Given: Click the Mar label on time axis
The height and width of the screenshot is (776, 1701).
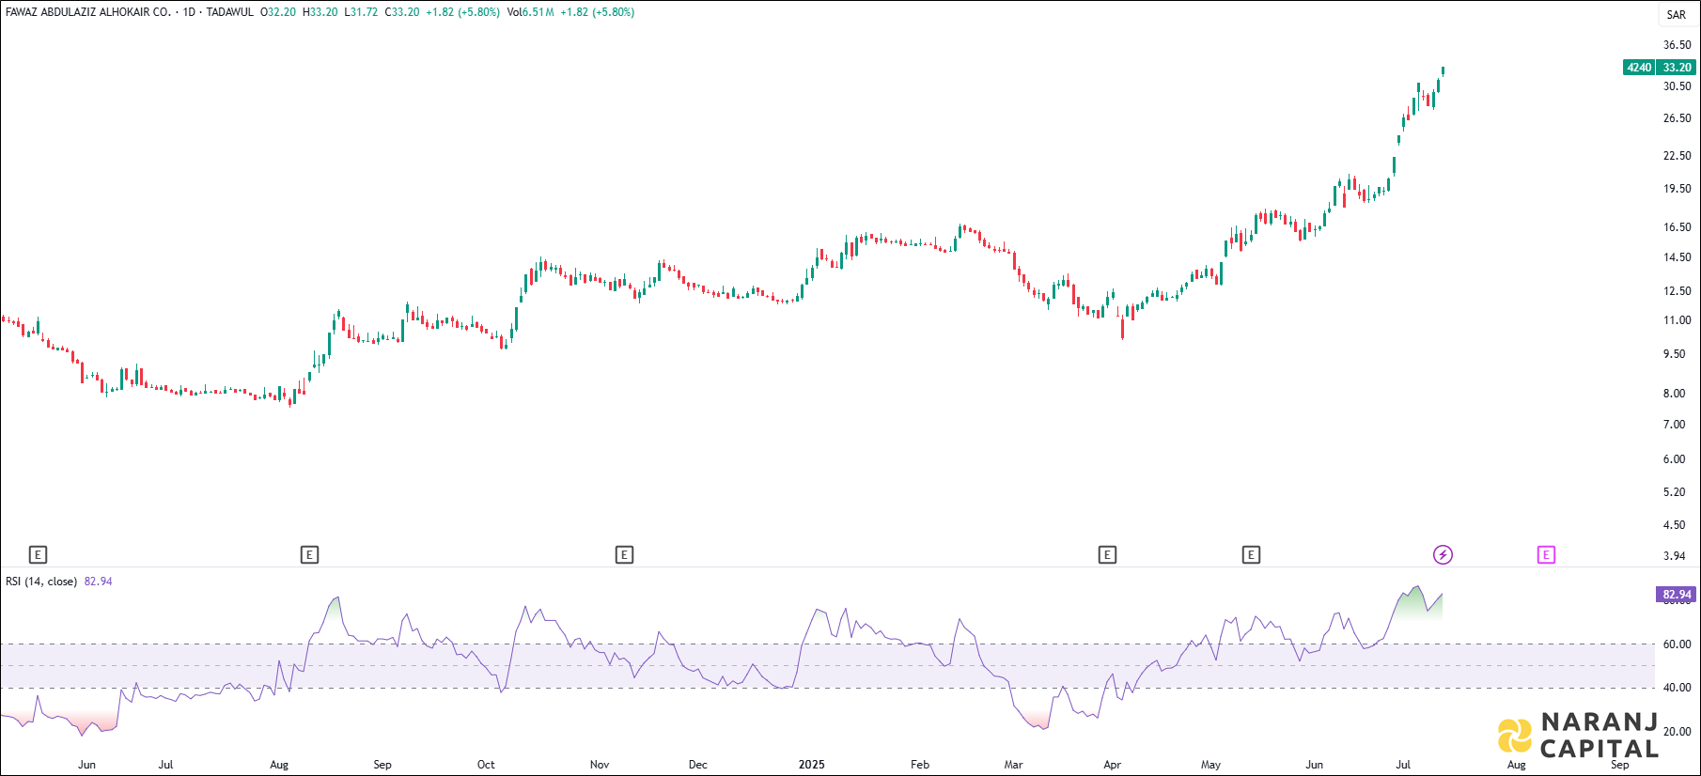Looking at the screenshot, I should point(1013,765).
